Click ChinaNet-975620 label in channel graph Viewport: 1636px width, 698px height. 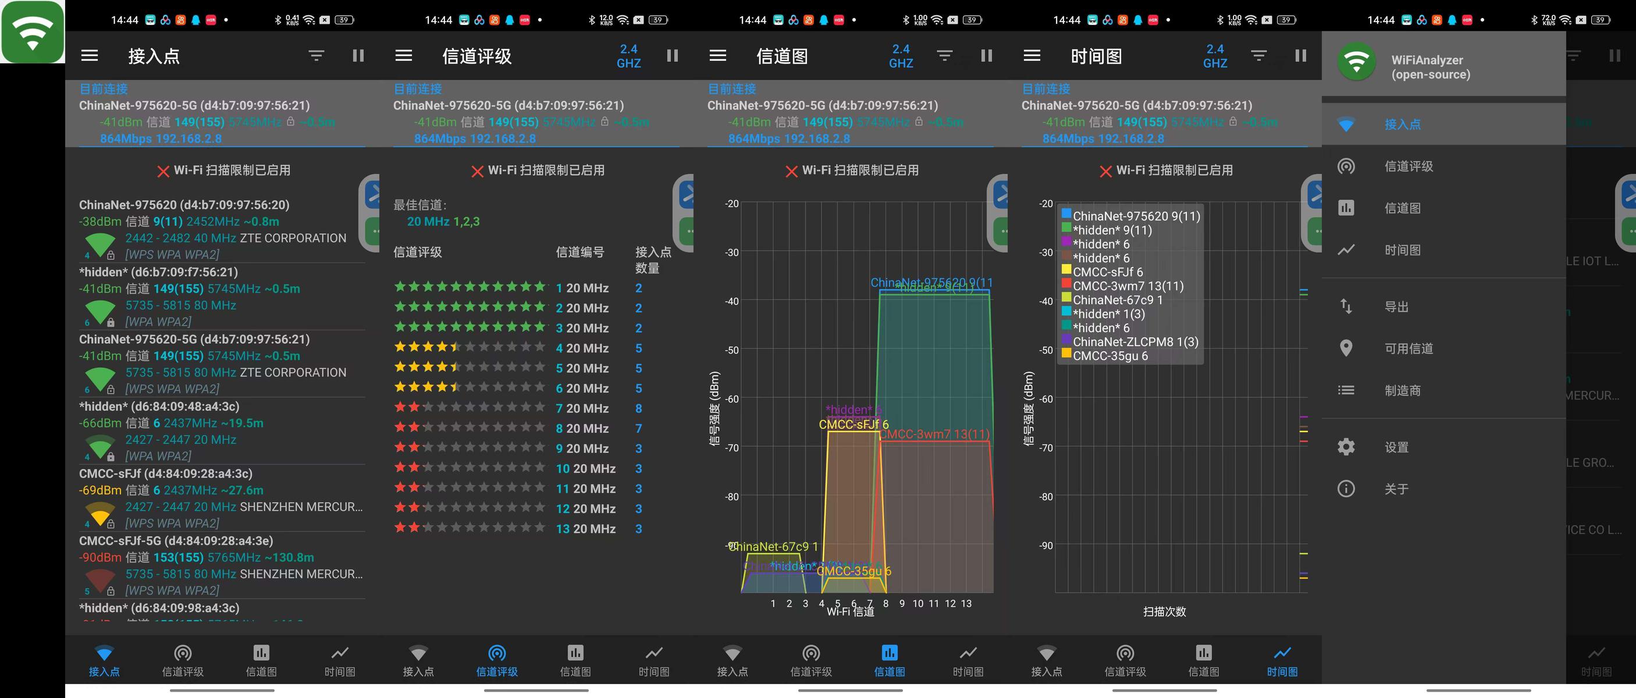click(931, 282)
